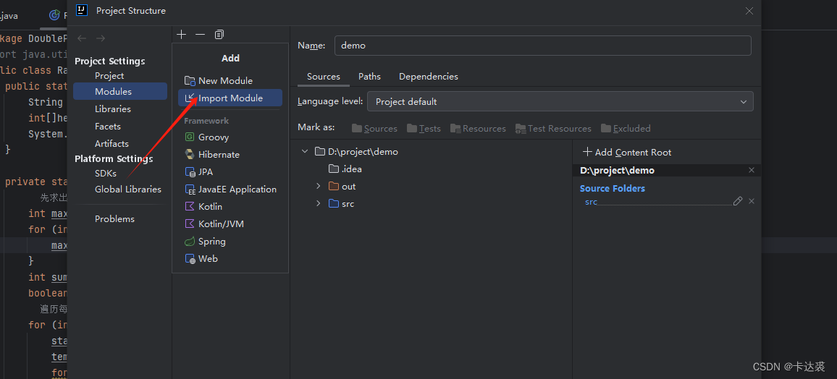Click the blue src folder icon

(334, 204)
